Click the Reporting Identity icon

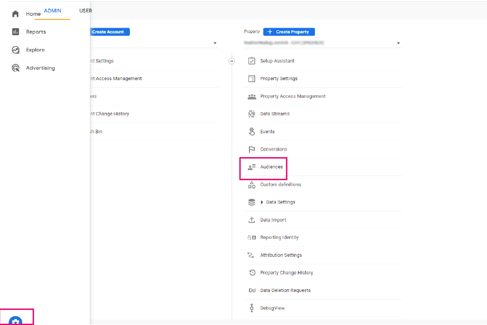(252, 238)
